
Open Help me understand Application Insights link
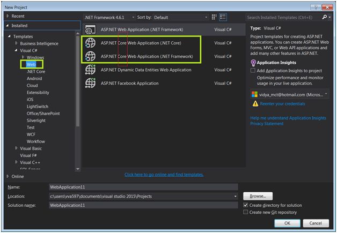pos(288,118)
